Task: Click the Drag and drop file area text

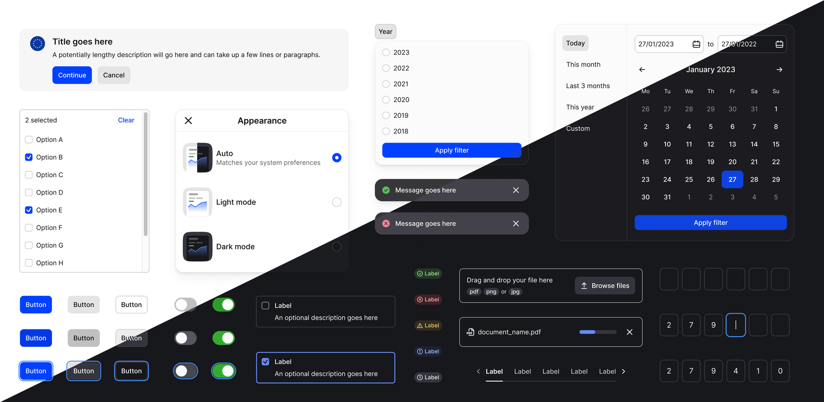Action: coord(509,281)
